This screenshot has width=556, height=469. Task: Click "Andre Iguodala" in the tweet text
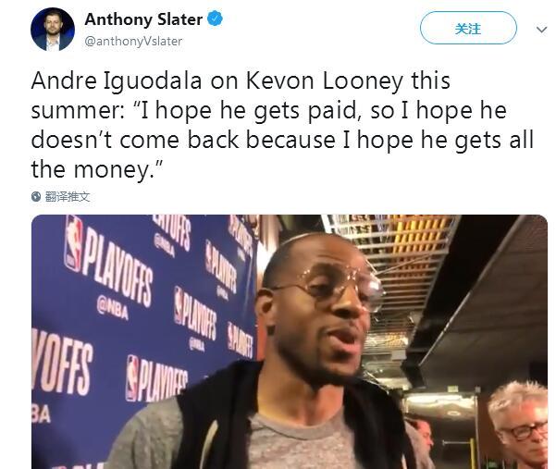(117, 80)
